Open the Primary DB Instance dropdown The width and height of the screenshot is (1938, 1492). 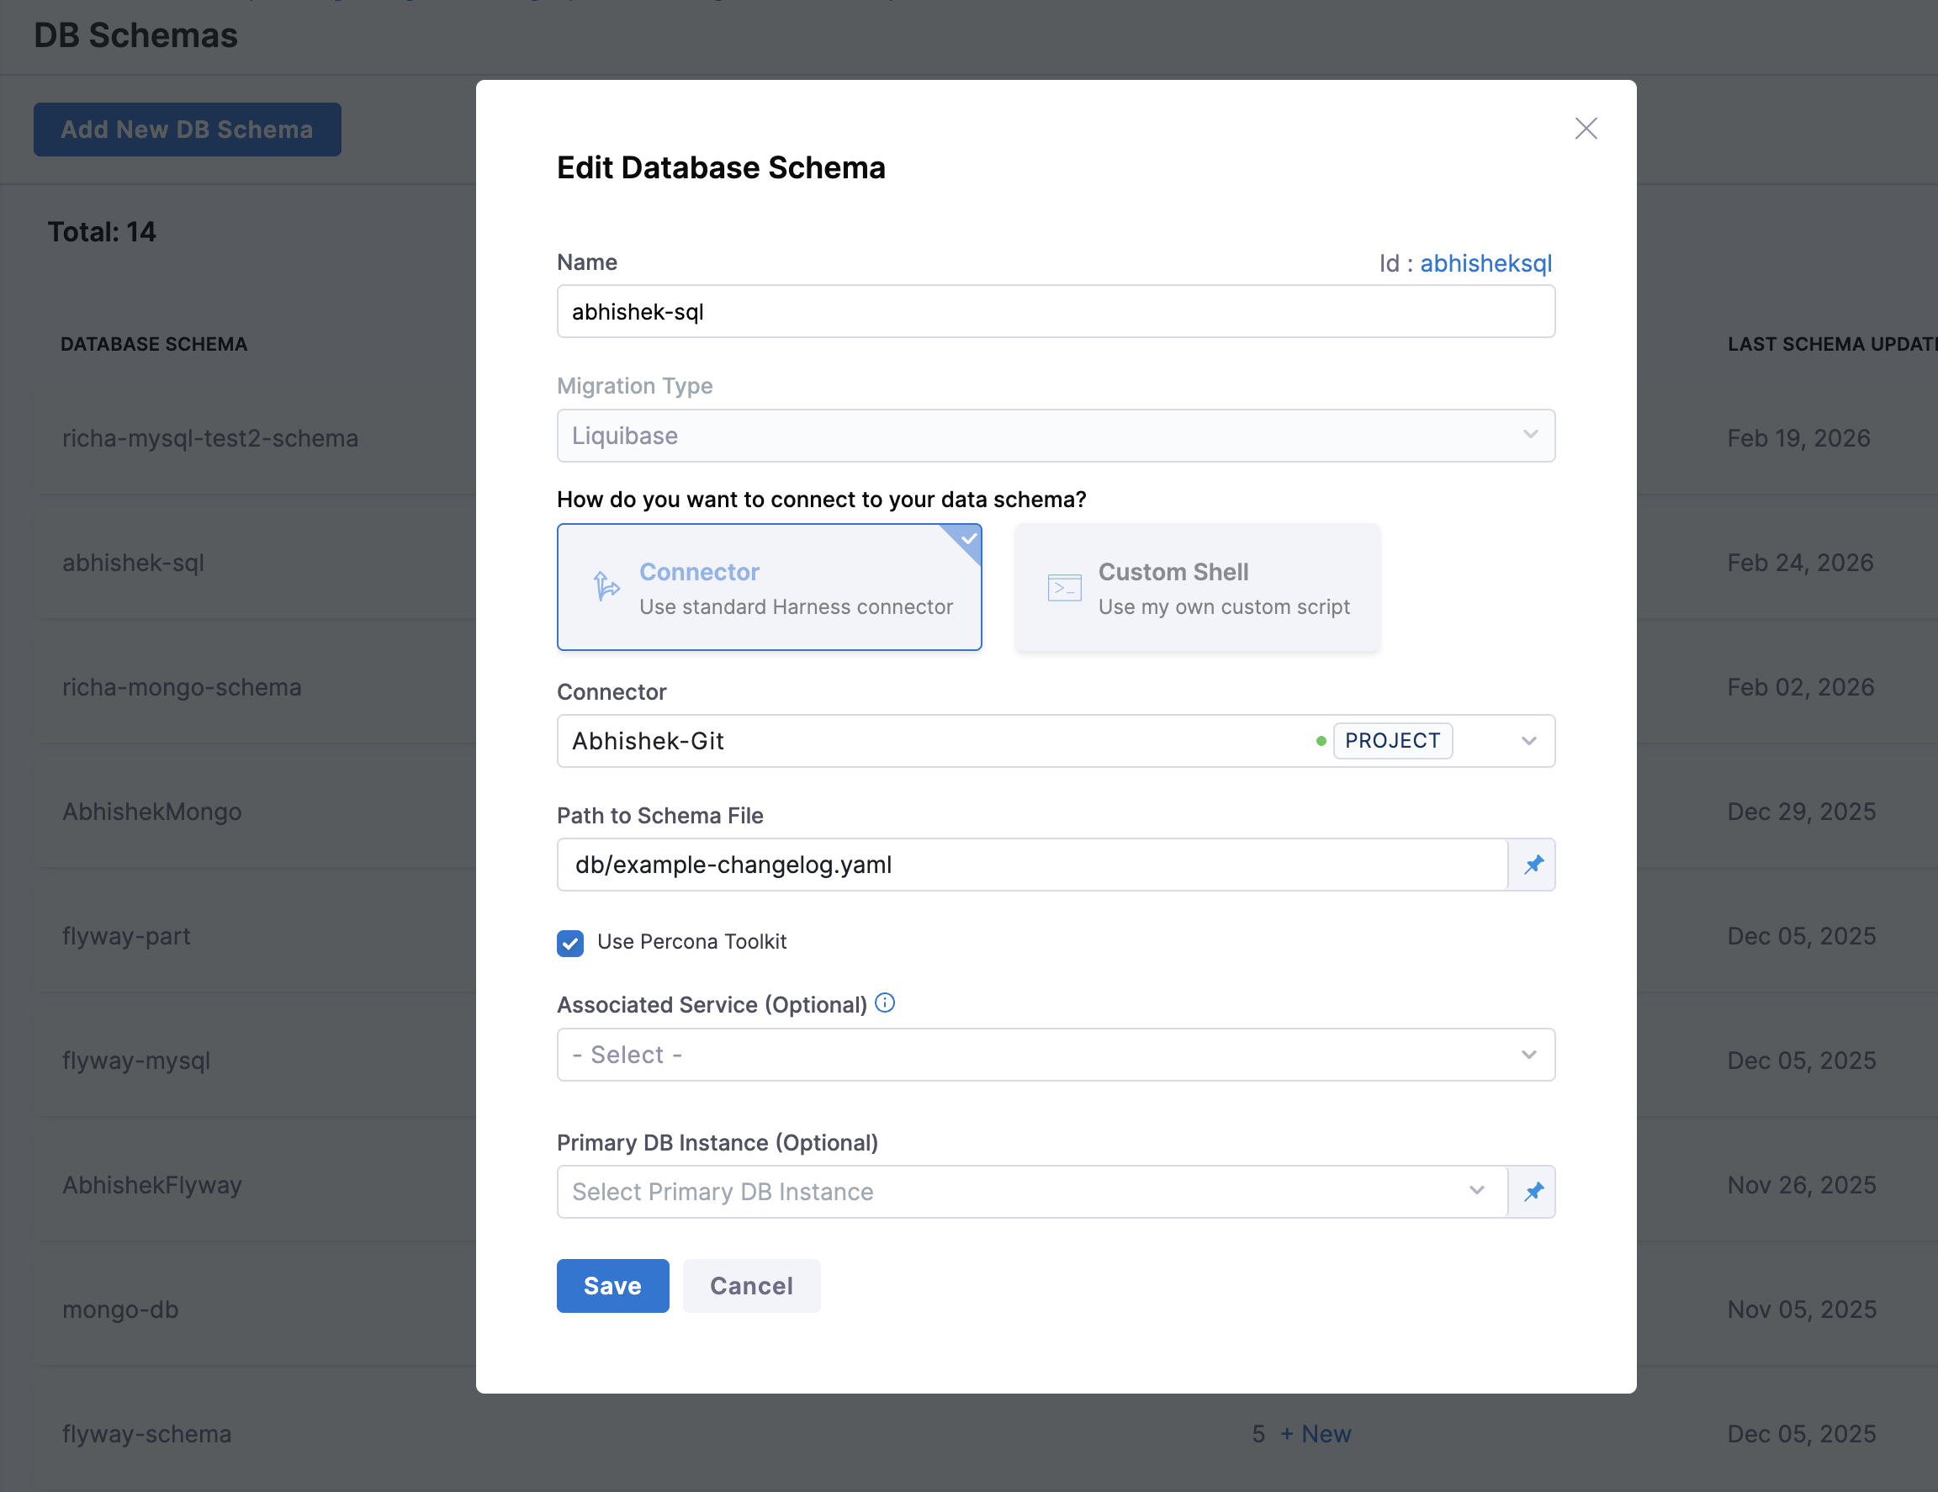click(x=1475, y=1191)
